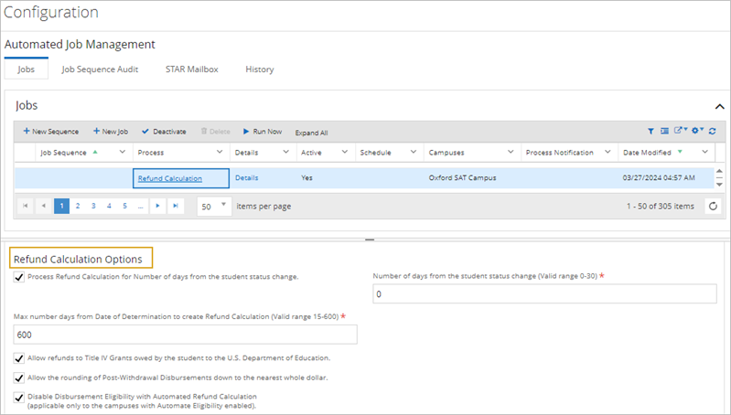Sort by the Campuses column header
Screen dimensions: 731x415
coord(446,153)
